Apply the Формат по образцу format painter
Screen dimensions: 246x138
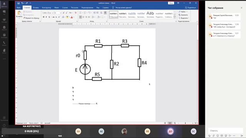click(31, 18)
